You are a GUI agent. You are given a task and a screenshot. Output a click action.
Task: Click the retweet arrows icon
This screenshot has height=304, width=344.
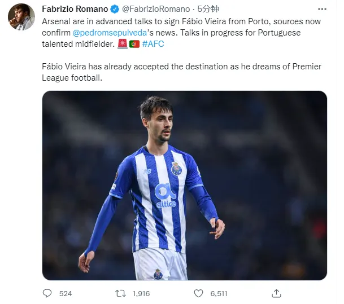coord(120,293)
